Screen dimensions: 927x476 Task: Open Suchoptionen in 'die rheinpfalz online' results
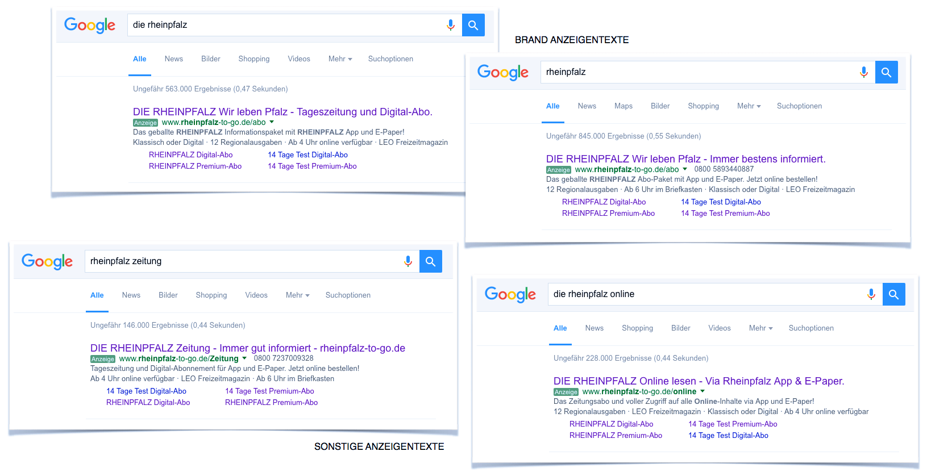pyautogui.click(x=811, y=328)
